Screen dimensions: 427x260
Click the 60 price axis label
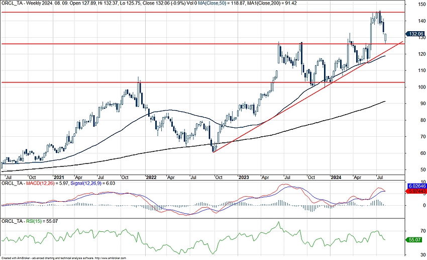[423, 153]
